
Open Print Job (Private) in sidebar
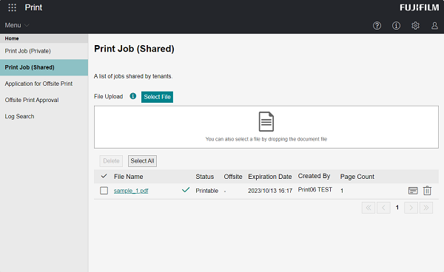(x=44, y=51)
